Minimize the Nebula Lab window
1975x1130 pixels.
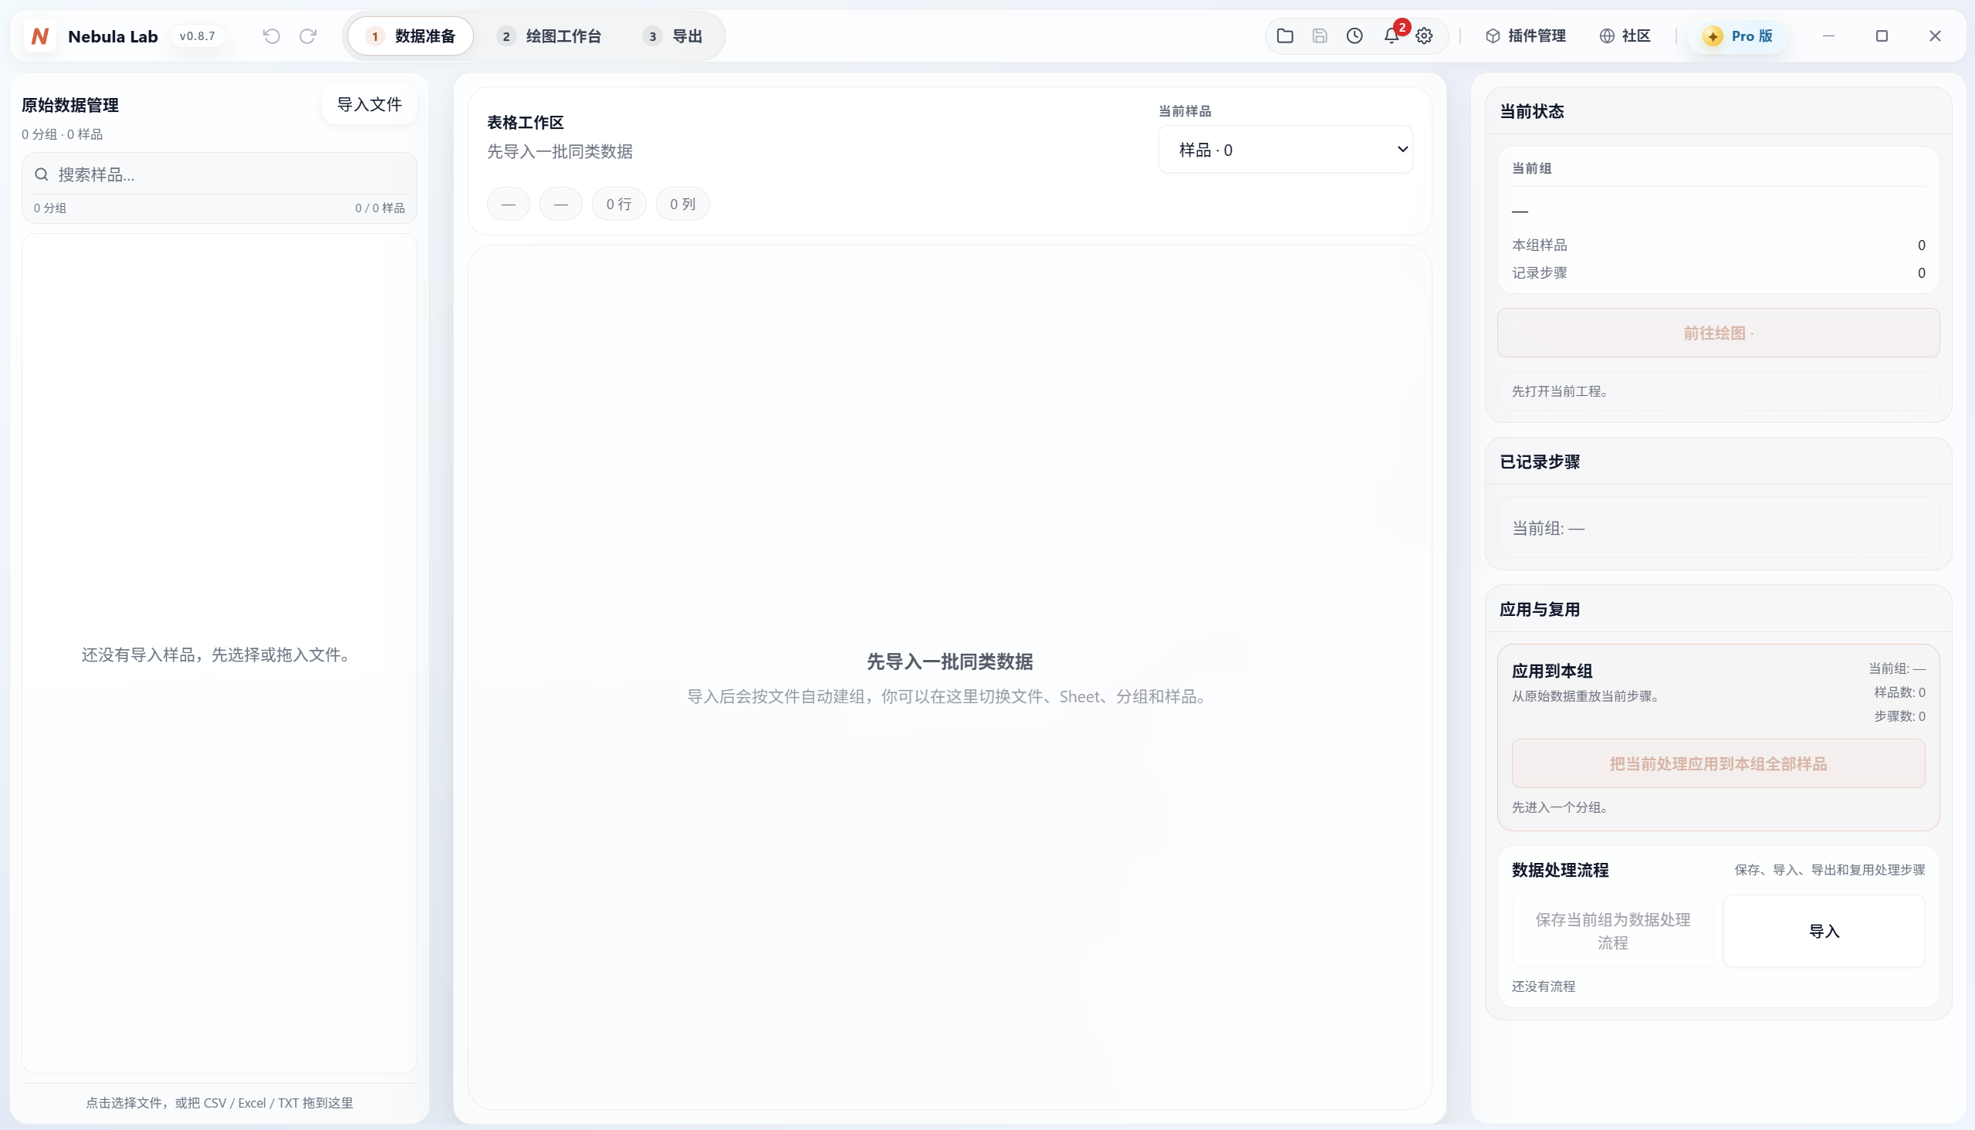(x=1829, y=36)
